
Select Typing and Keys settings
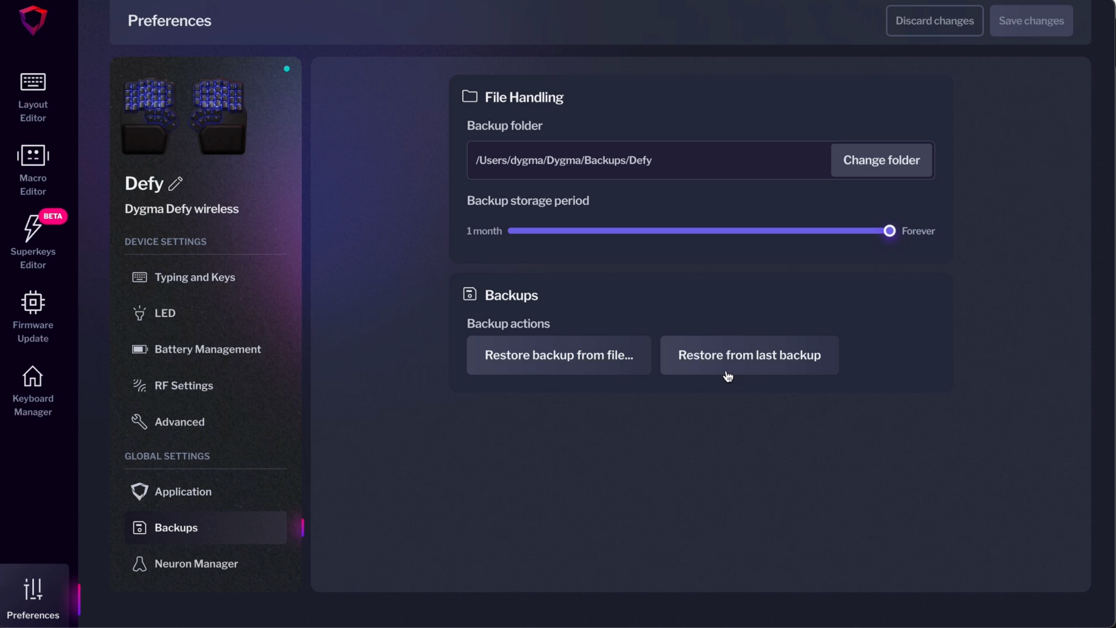point(195,277)
